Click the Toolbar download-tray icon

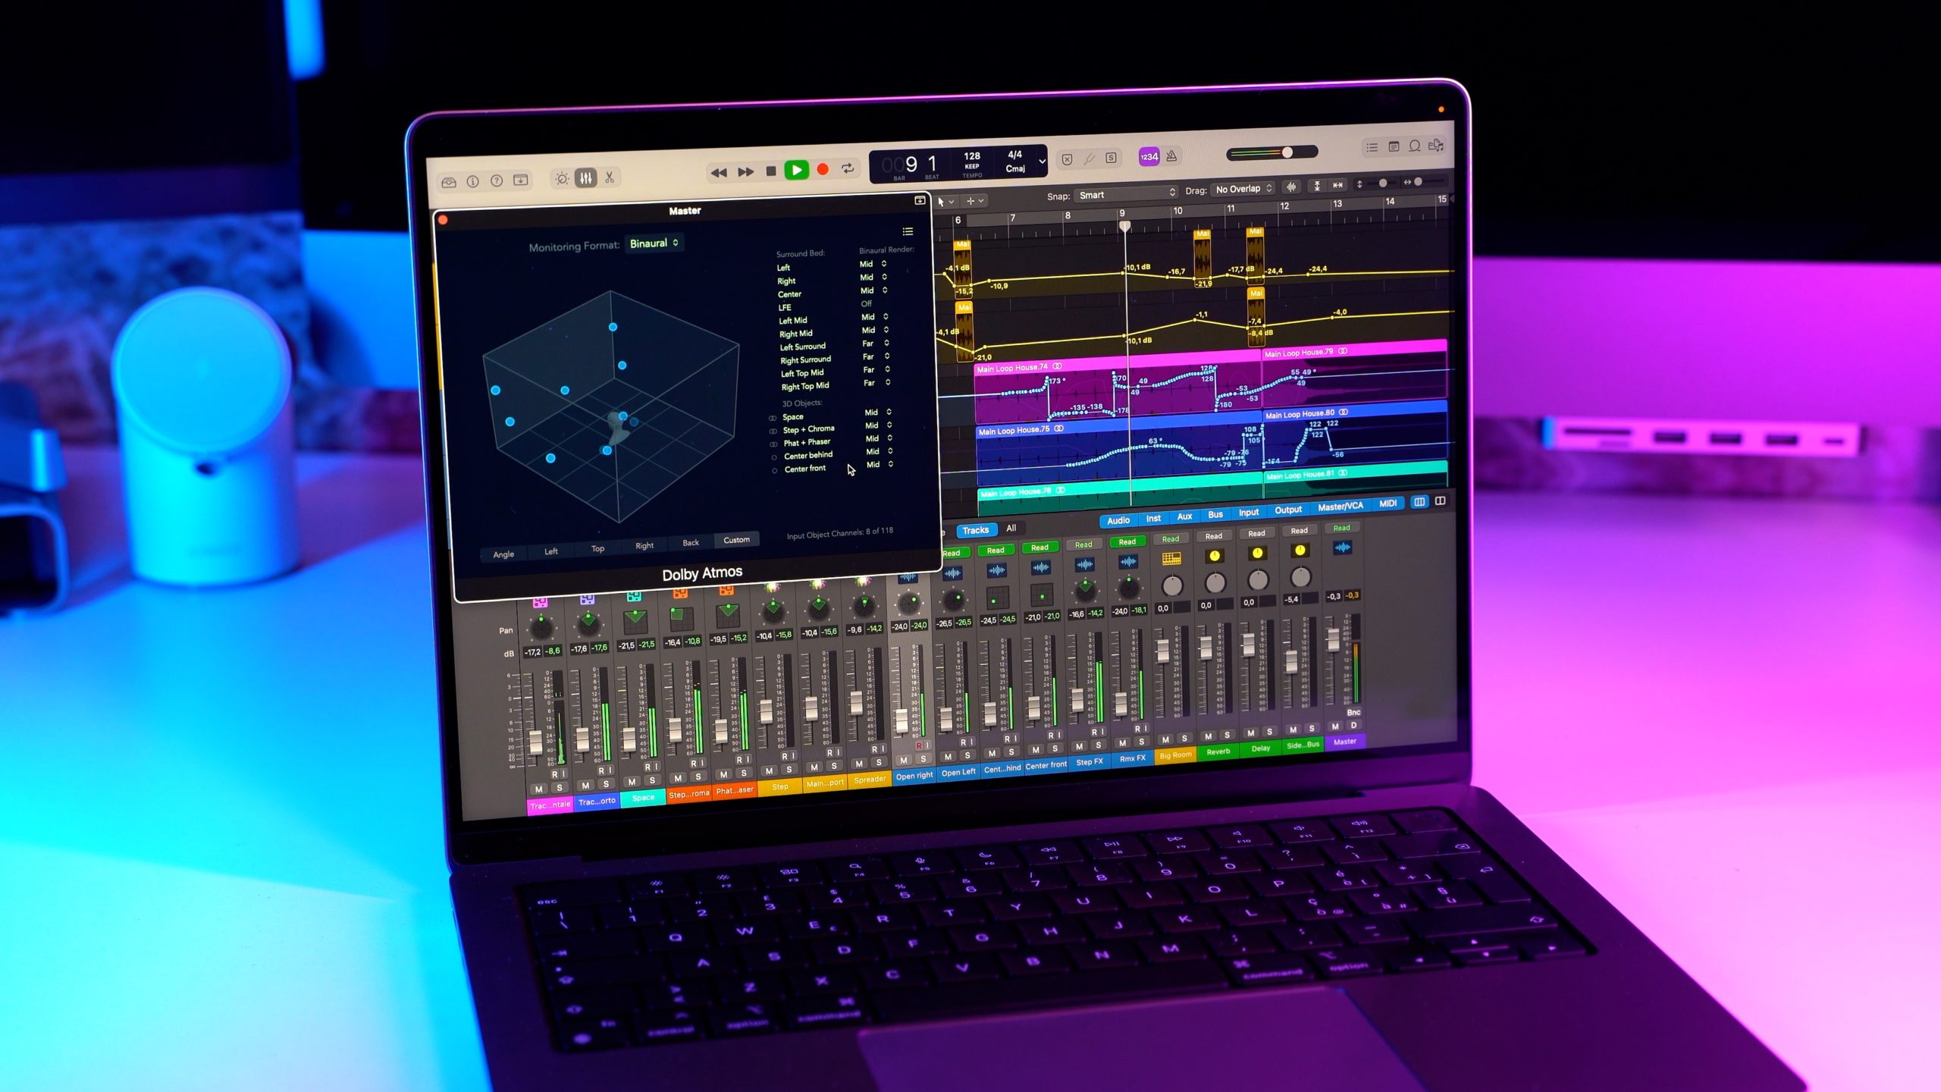[x=520, y=180]
